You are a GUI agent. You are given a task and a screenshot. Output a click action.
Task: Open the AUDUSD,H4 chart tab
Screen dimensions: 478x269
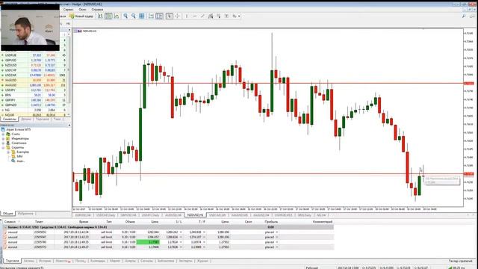(173, 215)
